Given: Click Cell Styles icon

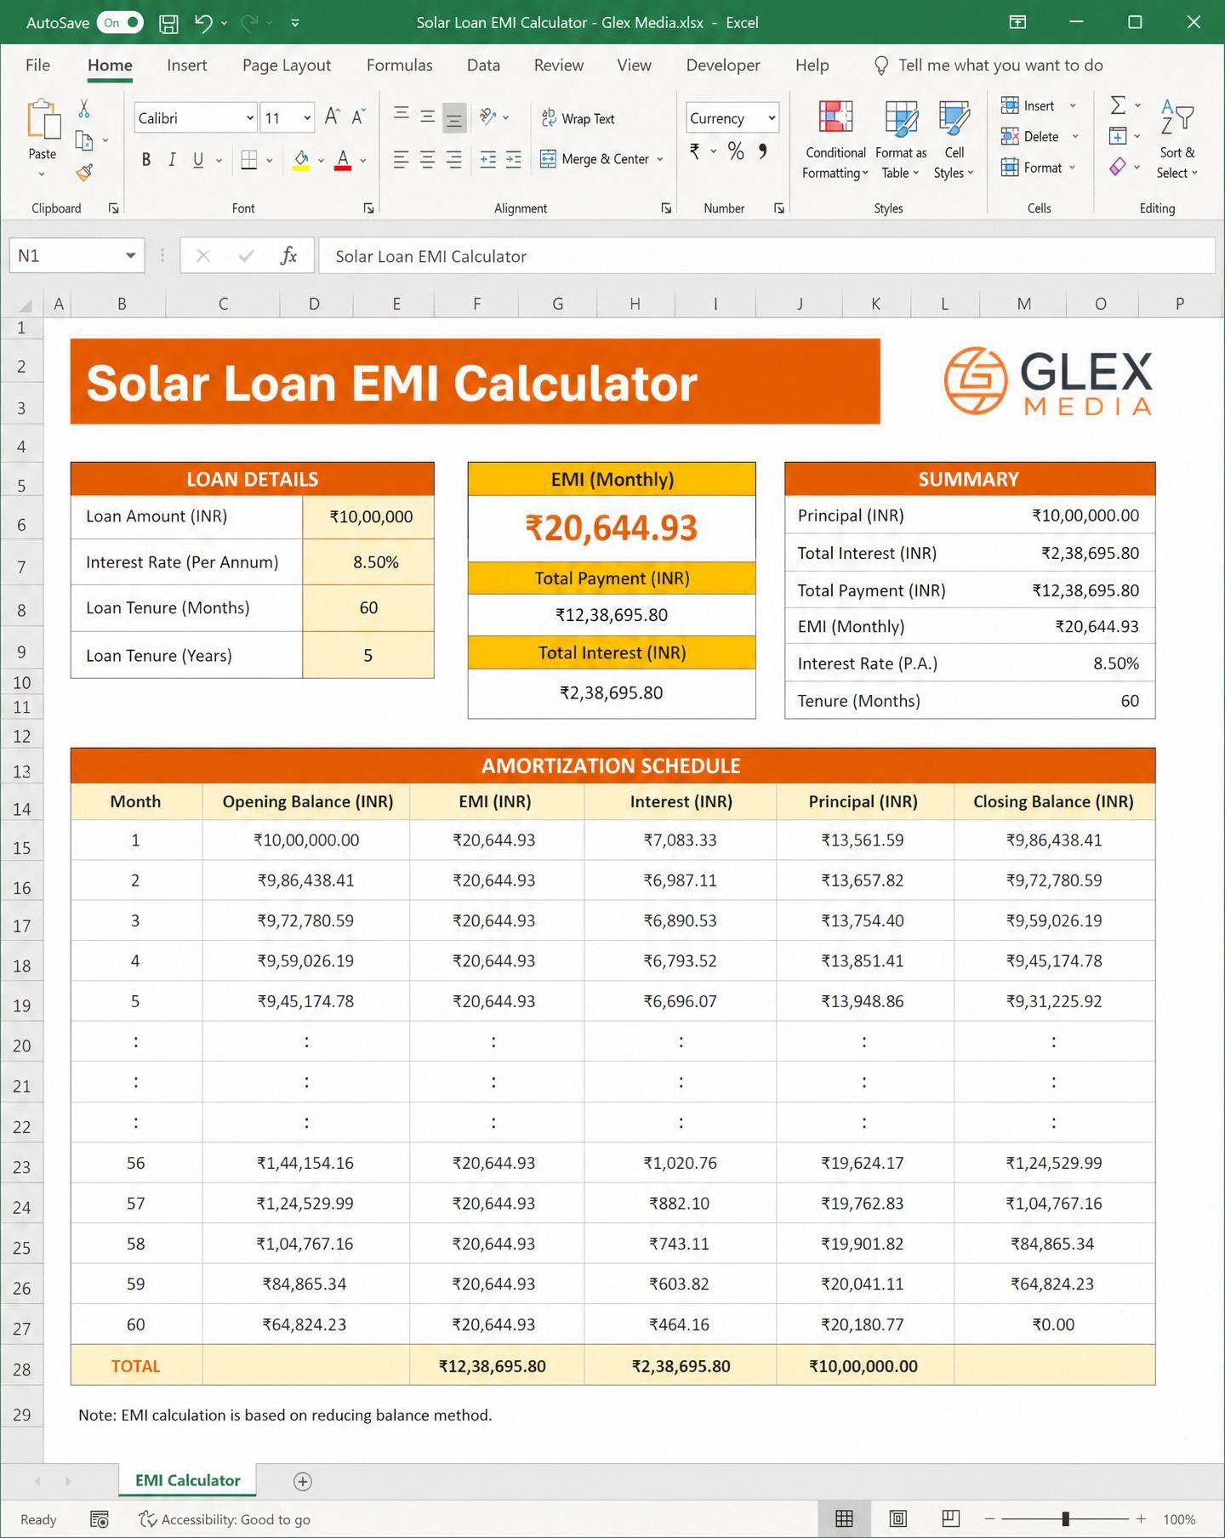Looking at the screenshot, I should click(x=954, y=117).
